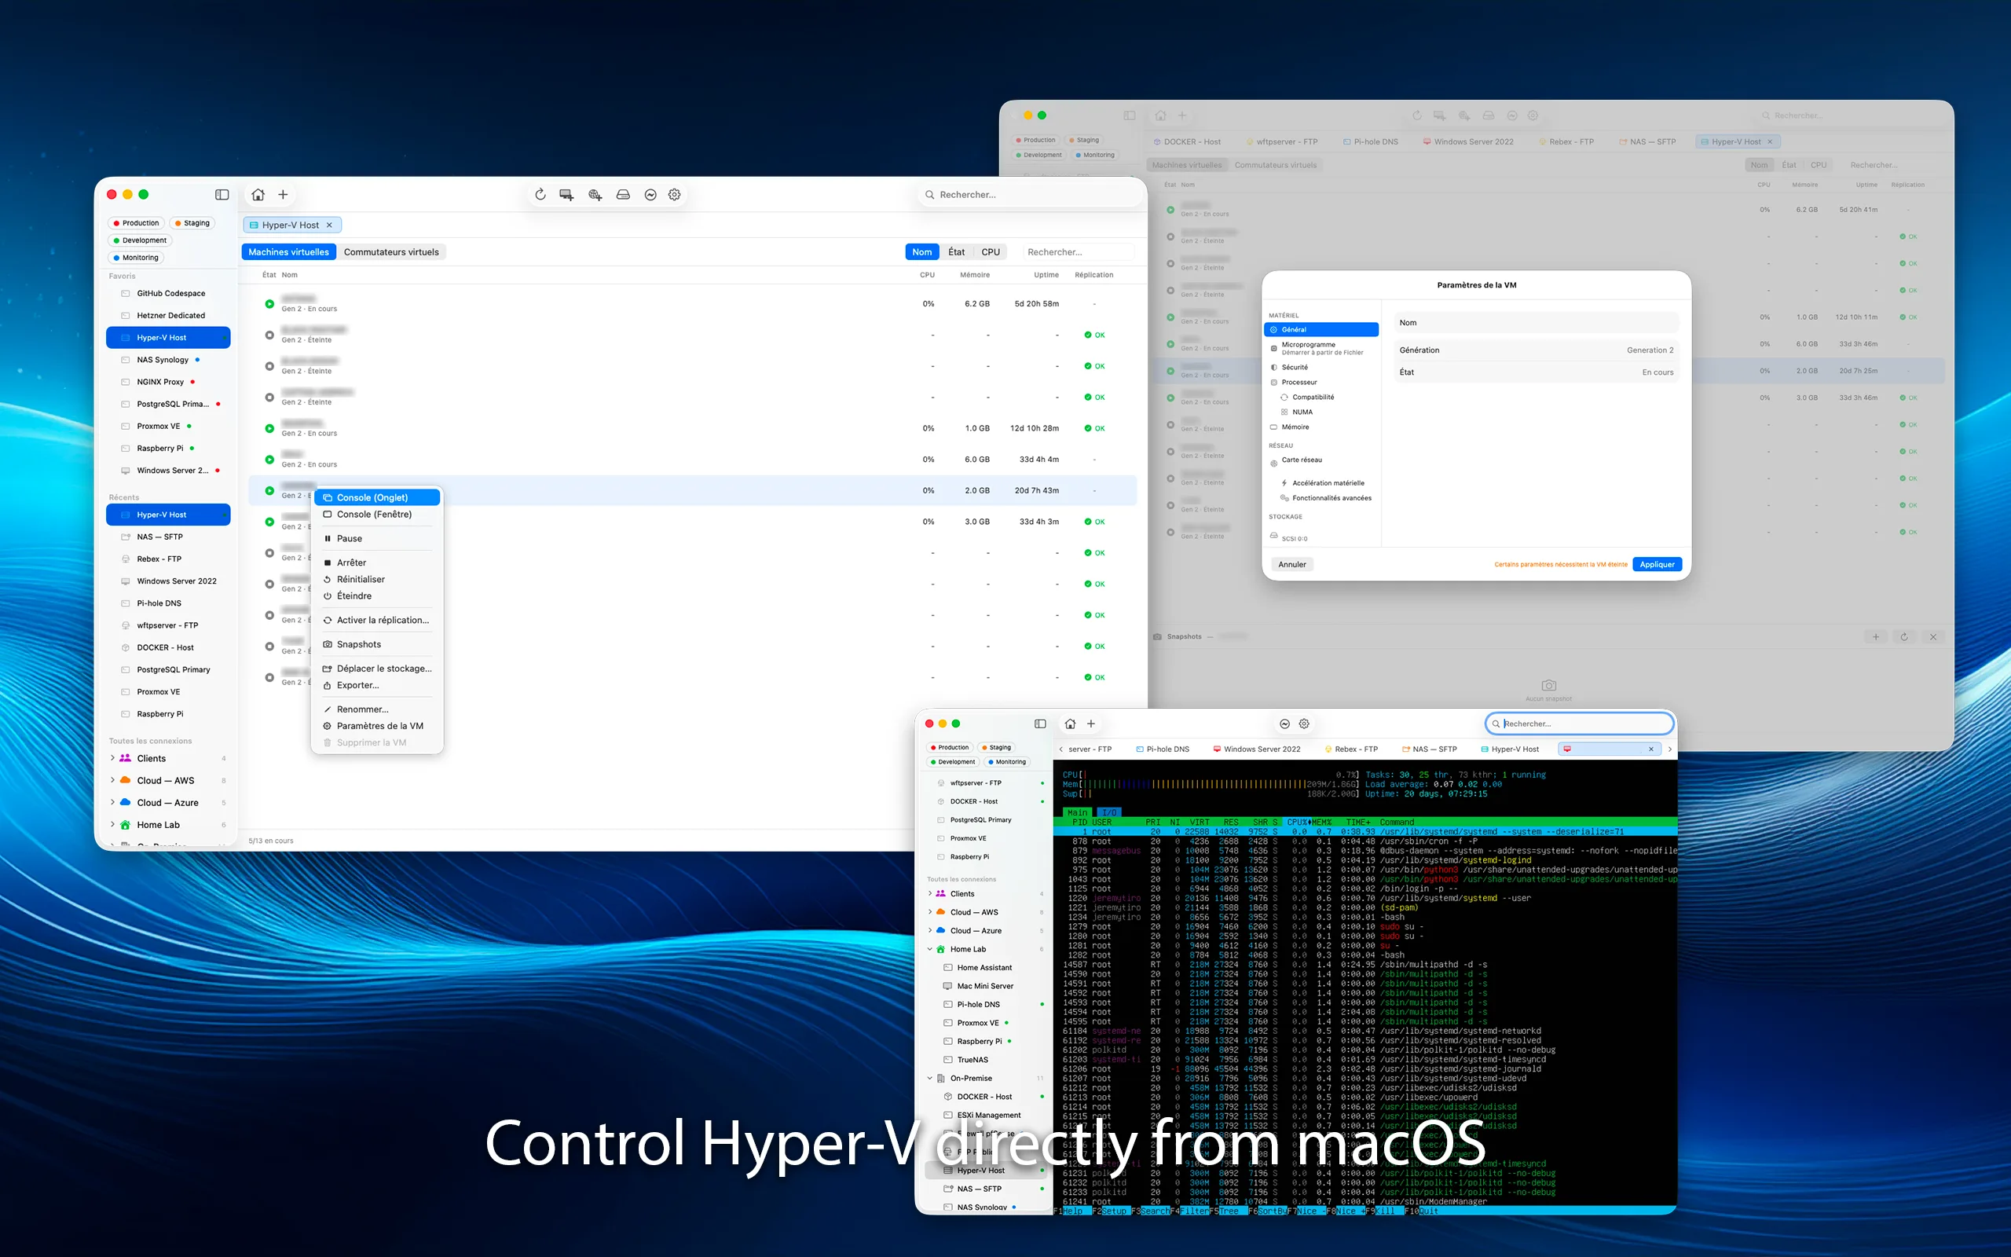Switch to the Commutateurs virtuels tab
Viewport: 2011px width, 1257px height.
(x=392, y=251)
